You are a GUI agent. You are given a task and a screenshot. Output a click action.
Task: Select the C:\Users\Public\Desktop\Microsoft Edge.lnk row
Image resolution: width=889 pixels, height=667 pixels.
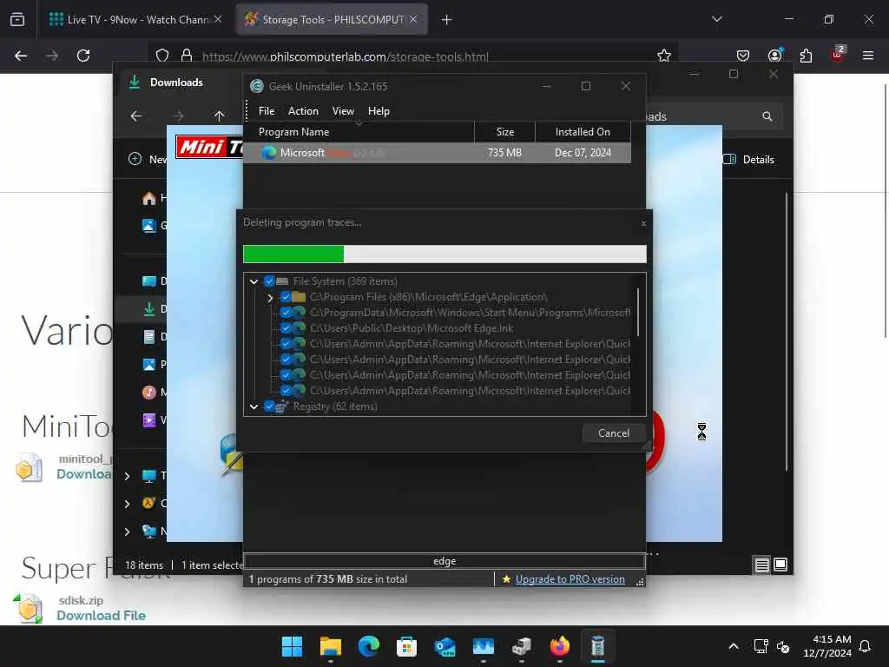(x=412, y=328)
